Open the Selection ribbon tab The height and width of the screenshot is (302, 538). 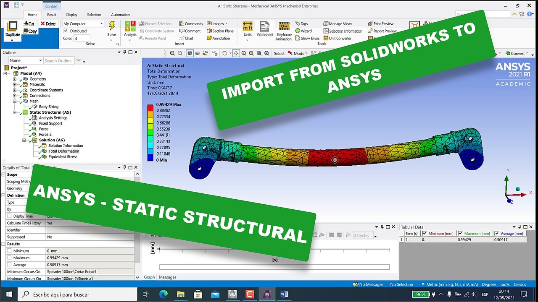point(94,15)
